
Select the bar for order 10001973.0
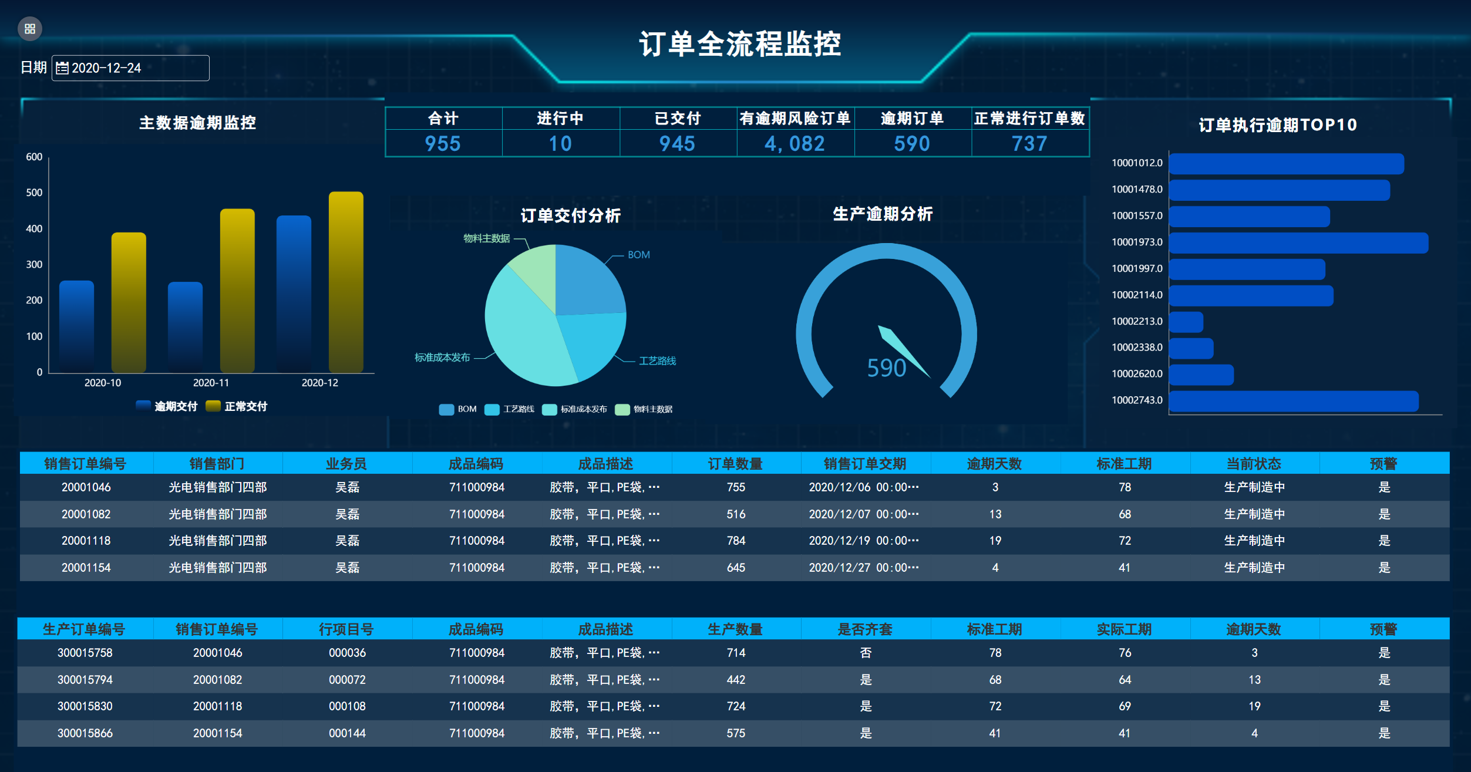[1299, 243]
